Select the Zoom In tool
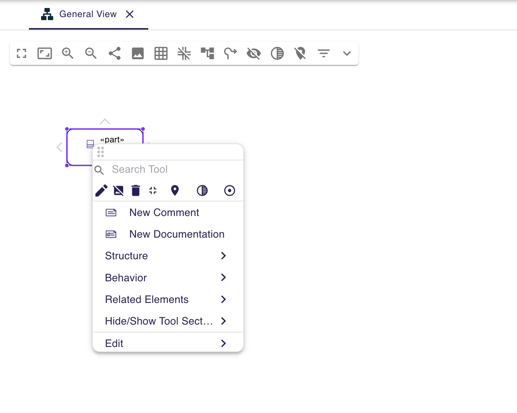 (68, 53)
